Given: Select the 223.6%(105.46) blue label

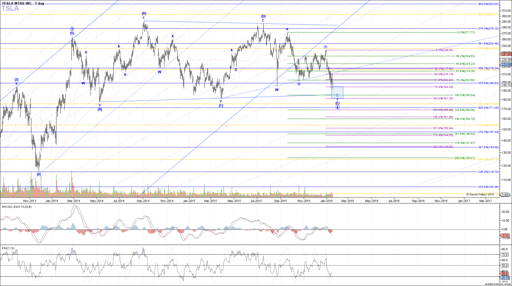Looking at the screenshot, I should pyautogui.click(x=489, y=187).
